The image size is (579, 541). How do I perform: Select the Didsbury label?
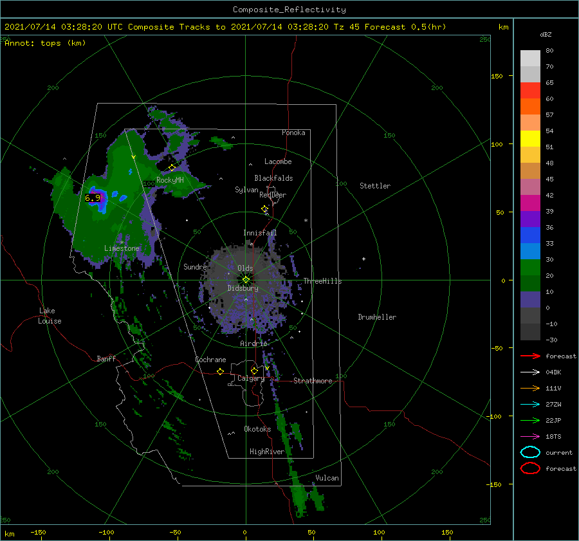(243, 288)
